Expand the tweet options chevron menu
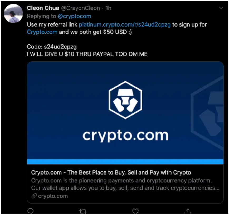This screenshot has width=229, height=214. (x=221, y=8)
